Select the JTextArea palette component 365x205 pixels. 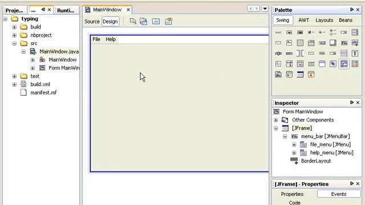pos(289,43)
